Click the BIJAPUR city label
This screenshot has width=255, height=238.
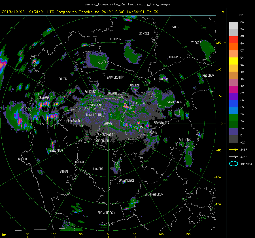click(115, 39)
